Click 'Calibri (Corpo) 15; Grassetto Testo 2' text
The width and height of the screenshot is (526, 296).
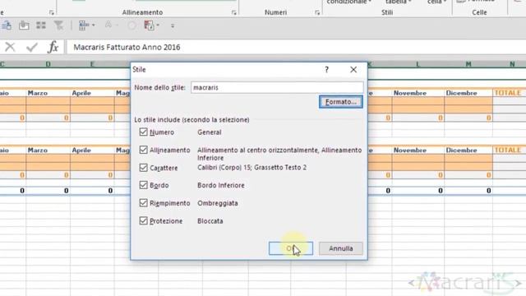tap(251, 168)
